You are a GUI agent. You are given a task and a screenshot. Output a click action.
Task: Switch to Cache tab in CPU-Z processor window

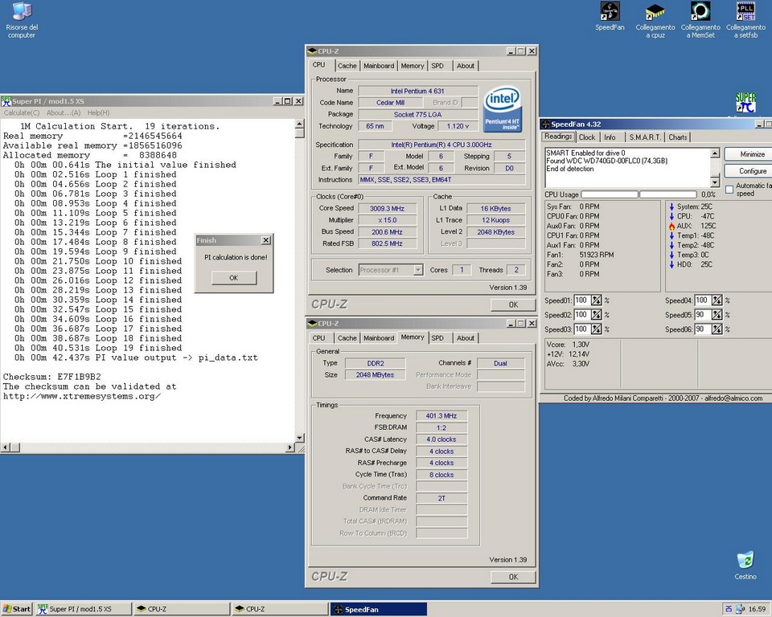coord(347,65)
